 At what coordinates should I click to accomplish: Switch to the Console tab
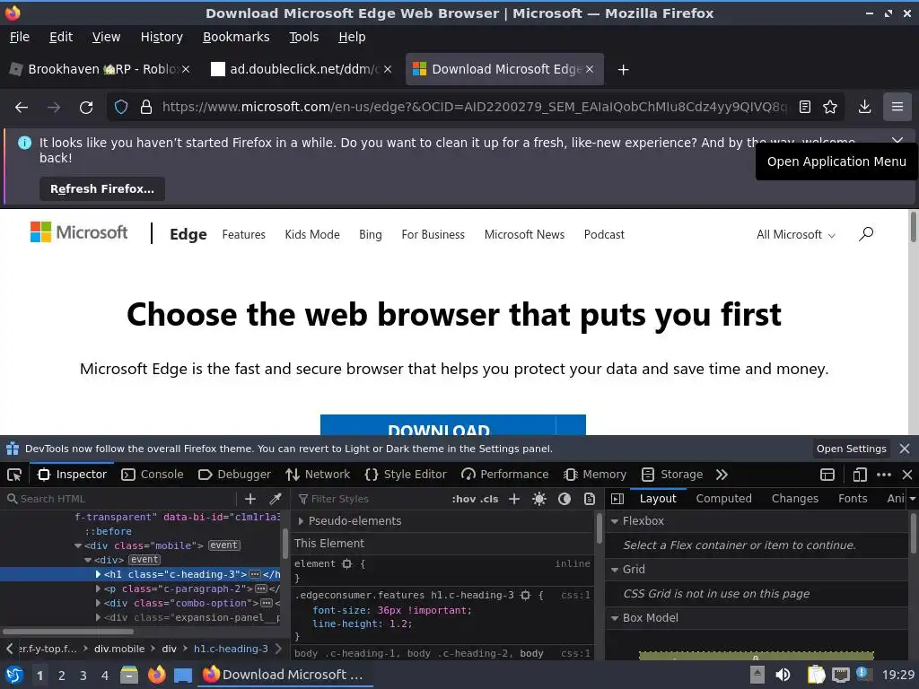tap(153, 475)
